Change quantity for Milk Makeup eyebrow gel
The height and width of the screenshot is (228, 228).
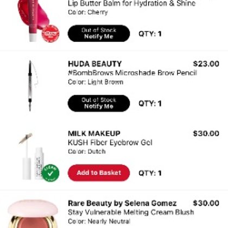coord(150,173)
